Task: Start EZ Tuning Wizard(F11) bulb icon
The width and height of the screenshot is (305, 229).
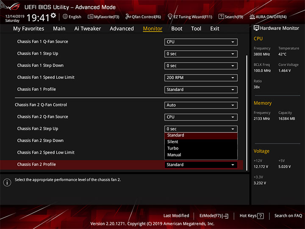Action: click(170, 17)
